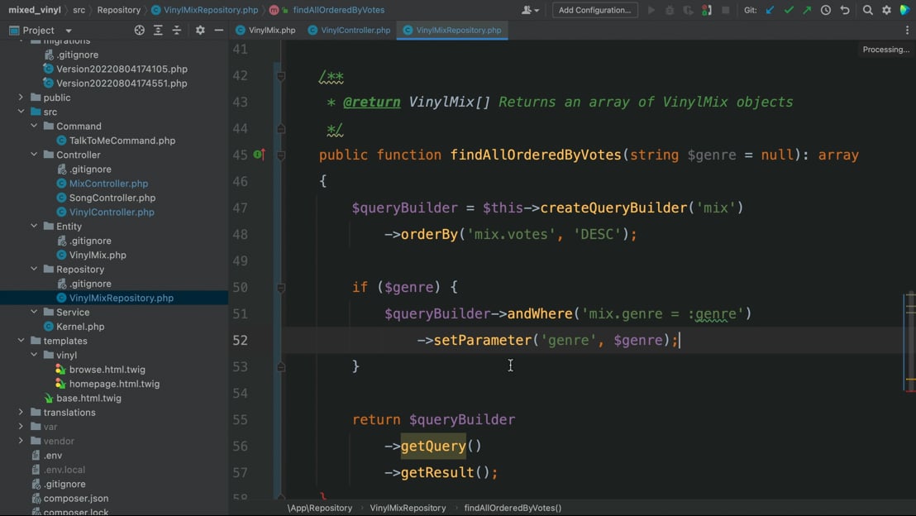Screen dimensions: 916x516
Task: Collapse the src folder
Action: pos(21,111)
